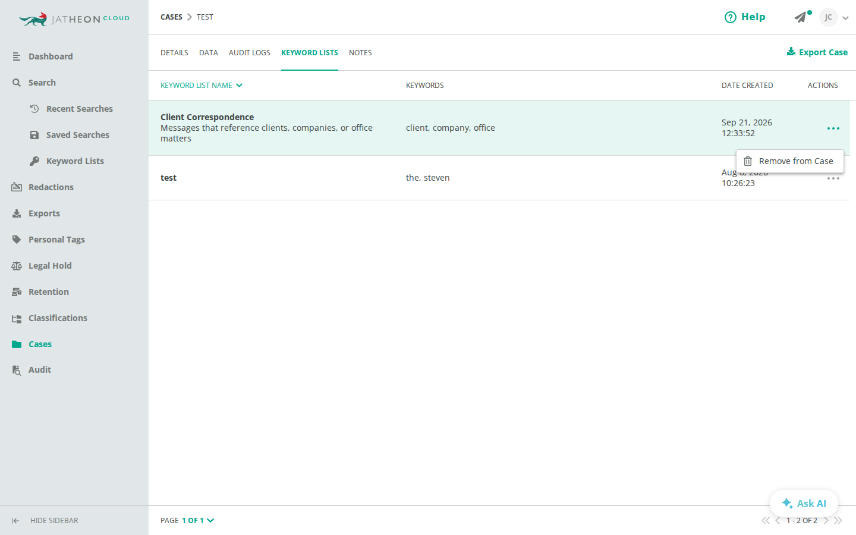Click the 'the, steven' keywords cell
The image size is (856, 535).
point(428,178)
